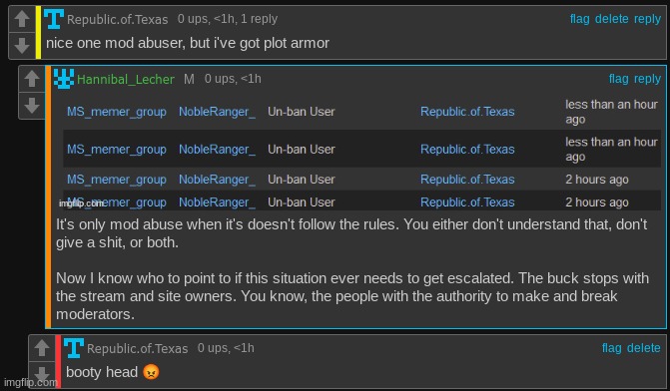Screen dimensions: 670x391
Task: Open Hannibal_Lecher's username profile link
Action: pyautogui.click(x=126, y=80)
